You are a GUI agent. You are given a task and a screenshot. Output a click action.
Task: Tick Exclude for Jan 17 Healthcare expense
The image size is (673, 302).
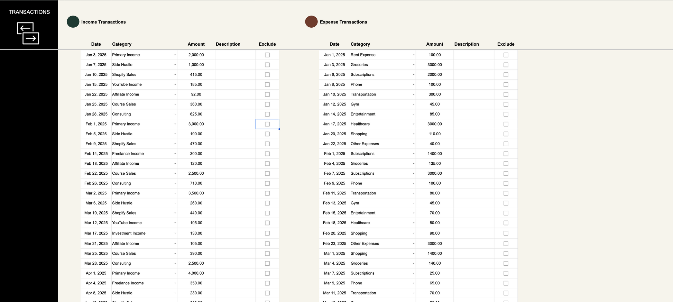[x=506, y=124]
